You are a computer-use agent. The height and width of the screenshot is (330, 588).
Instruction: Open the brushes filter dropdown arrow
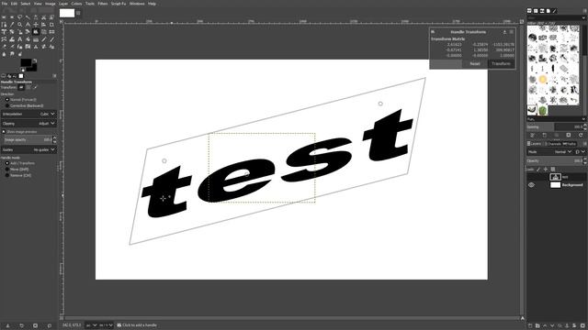583,17
